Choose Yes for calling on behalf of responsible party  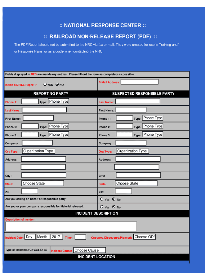tap(102, 199)
